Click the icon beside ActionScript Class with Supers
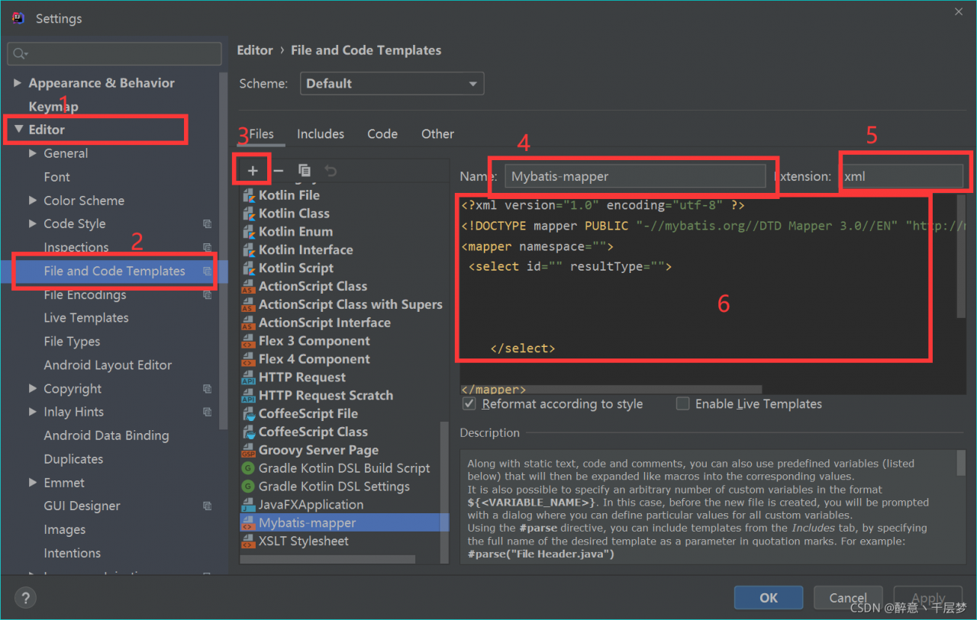 [x=249, y=305]
